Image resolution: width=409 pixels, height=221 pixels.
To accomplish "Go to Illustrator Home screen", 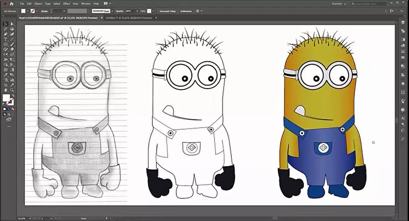I will (x=12, y=4).
